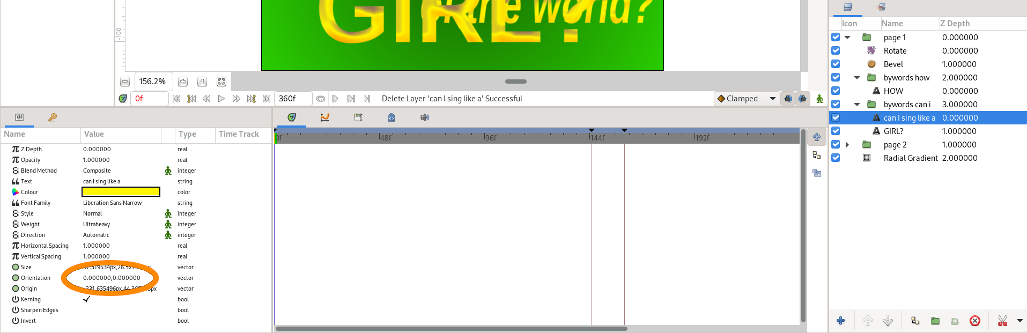
Task: Click the yellow Colour swatch
Action: pyautogui.click(x=121, y=192)
